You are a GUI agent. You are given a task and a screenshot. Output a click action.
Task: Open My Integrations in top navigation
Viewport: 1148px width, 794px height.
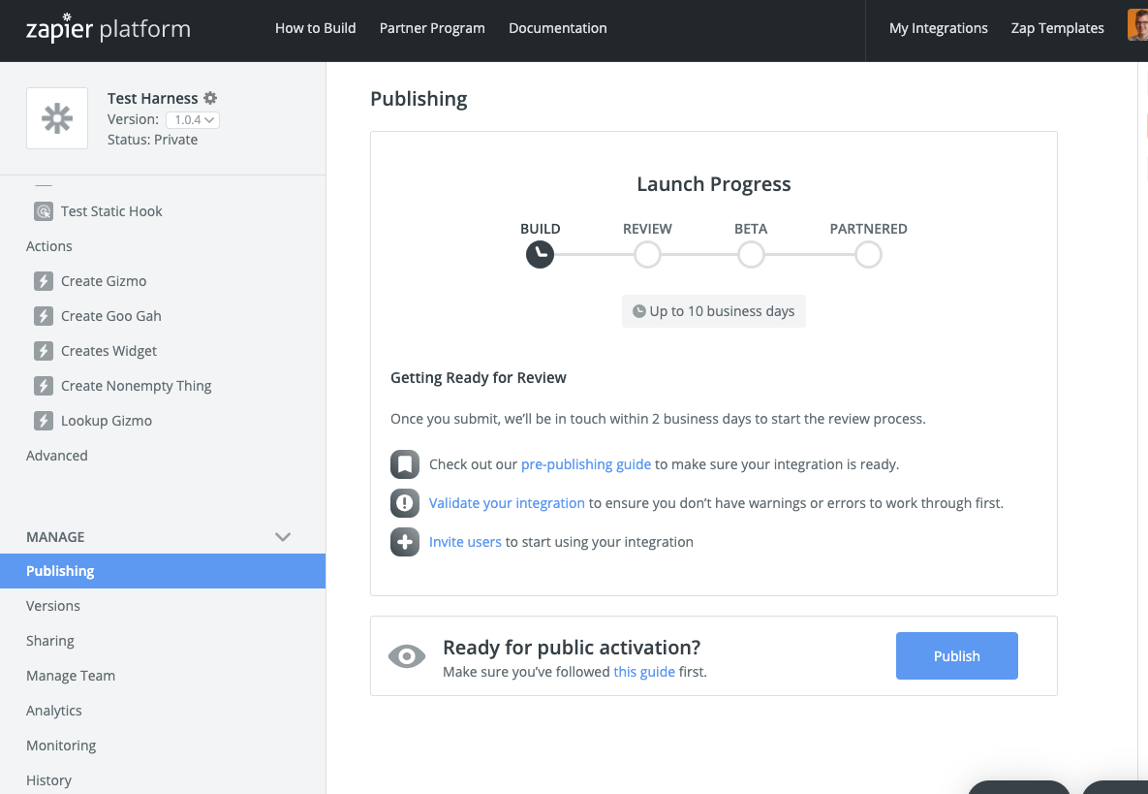coord(938,28)
